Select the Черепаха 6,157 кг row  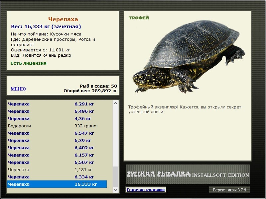[57, 155]
